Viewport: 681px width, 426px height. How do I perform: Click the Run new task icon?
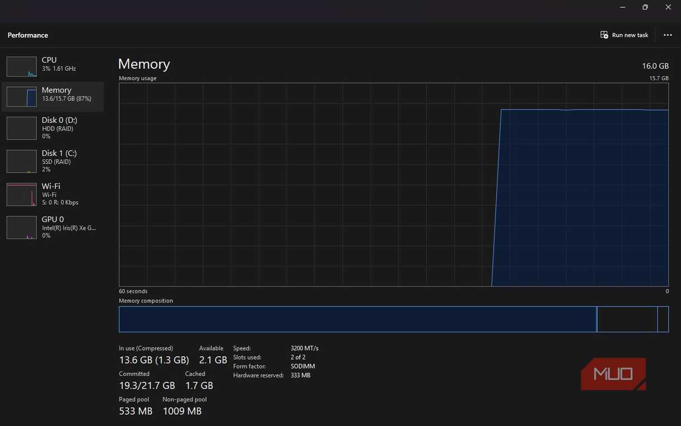[604, 35]
